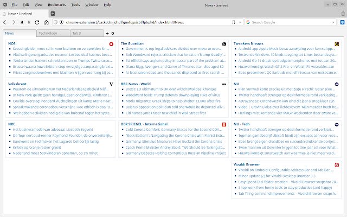This screenshot has height=217, width=347.
Task: Select the News feed tab
Action: (x=20, y=33)
